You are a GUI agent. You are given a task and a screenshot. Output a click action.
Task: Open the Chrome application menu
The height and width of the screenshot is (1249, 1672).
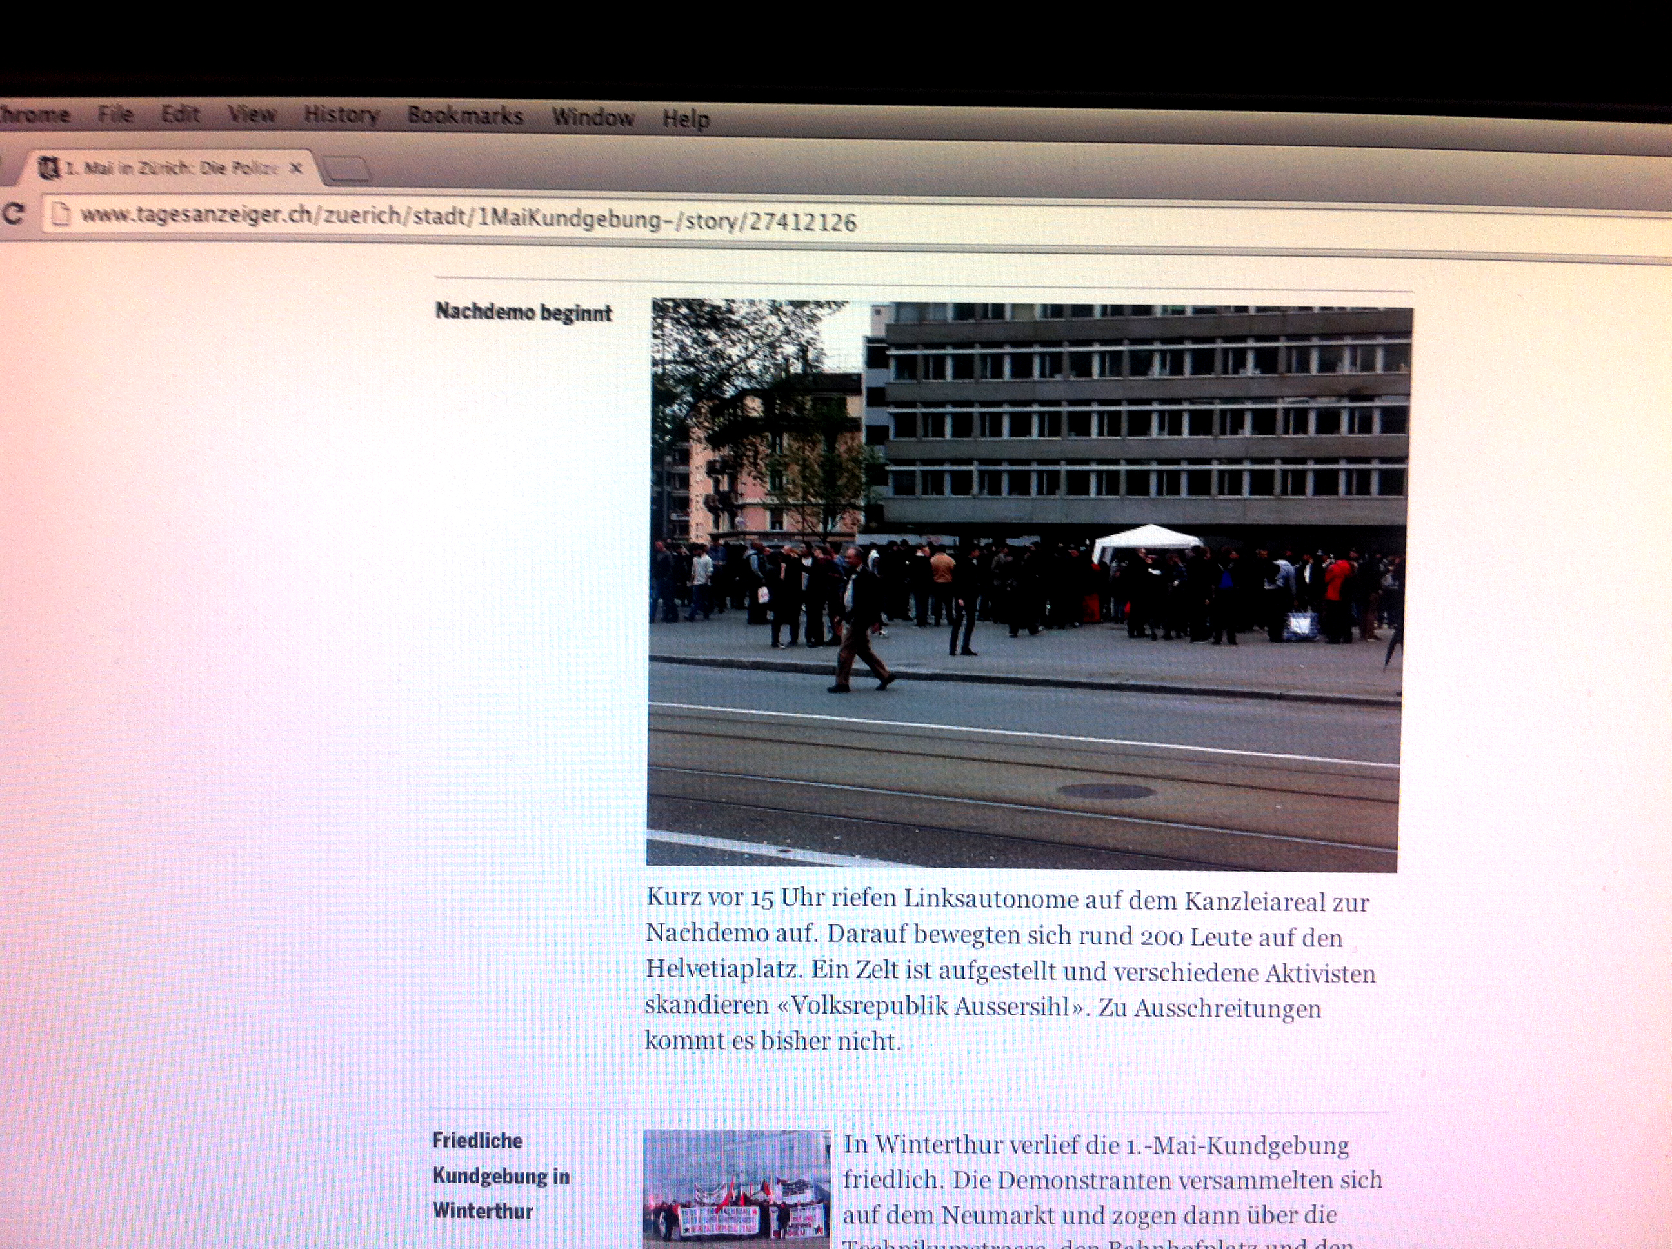tap(34, 115)
